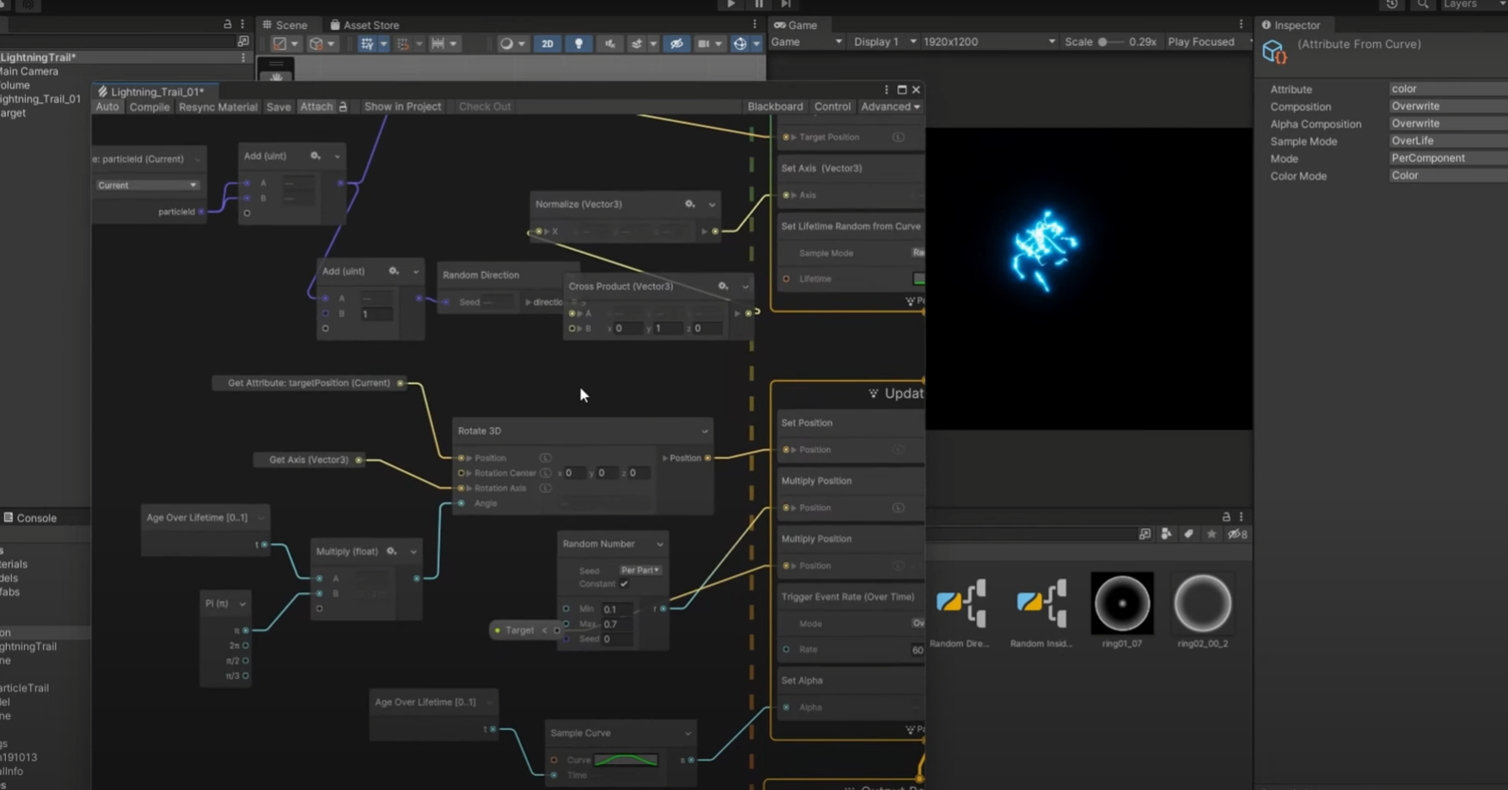Click the camera view icon in Scene toolbar
The width and height of the screenshot is (1508, 790).
pyautogui.click(x=705, y=43)
